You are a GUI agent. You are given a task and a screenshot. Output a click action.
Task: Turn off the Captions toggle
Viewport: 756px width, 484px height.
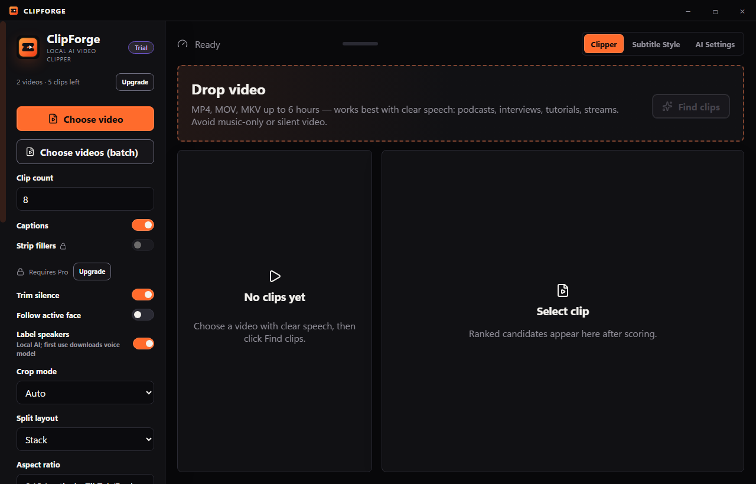(x=143, y=225)
